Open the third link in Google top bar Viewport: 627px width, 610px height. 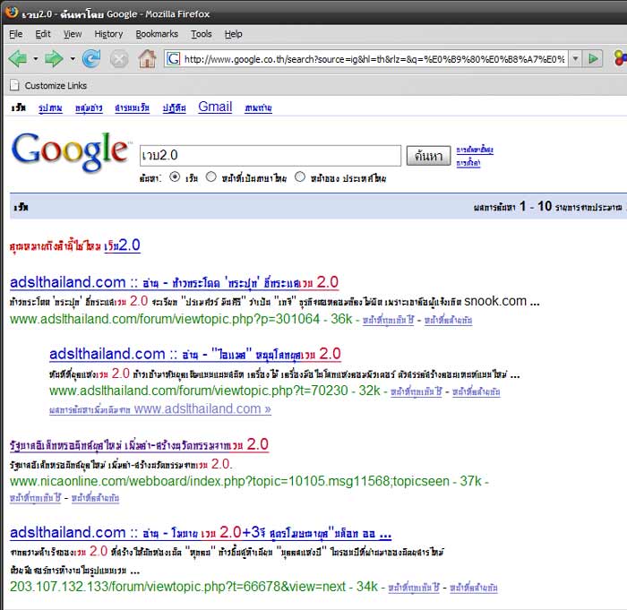tap(89, 108)
